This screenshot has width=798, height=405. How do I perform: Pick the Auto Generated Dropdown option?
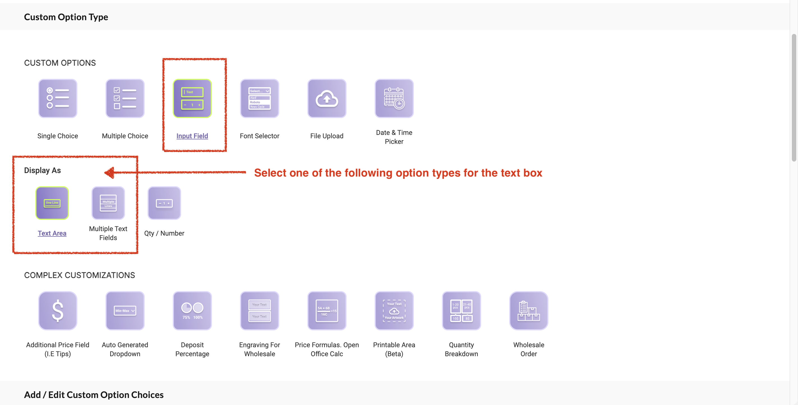click(125, 310)
